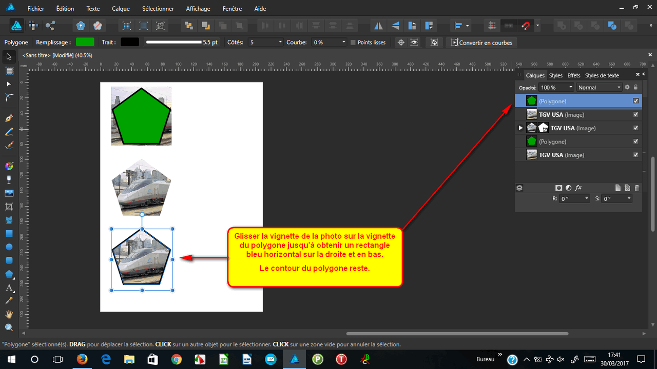Open the R rotation angle dropdown
This screenshot has height=369, width=657.
tap(587, 199)
